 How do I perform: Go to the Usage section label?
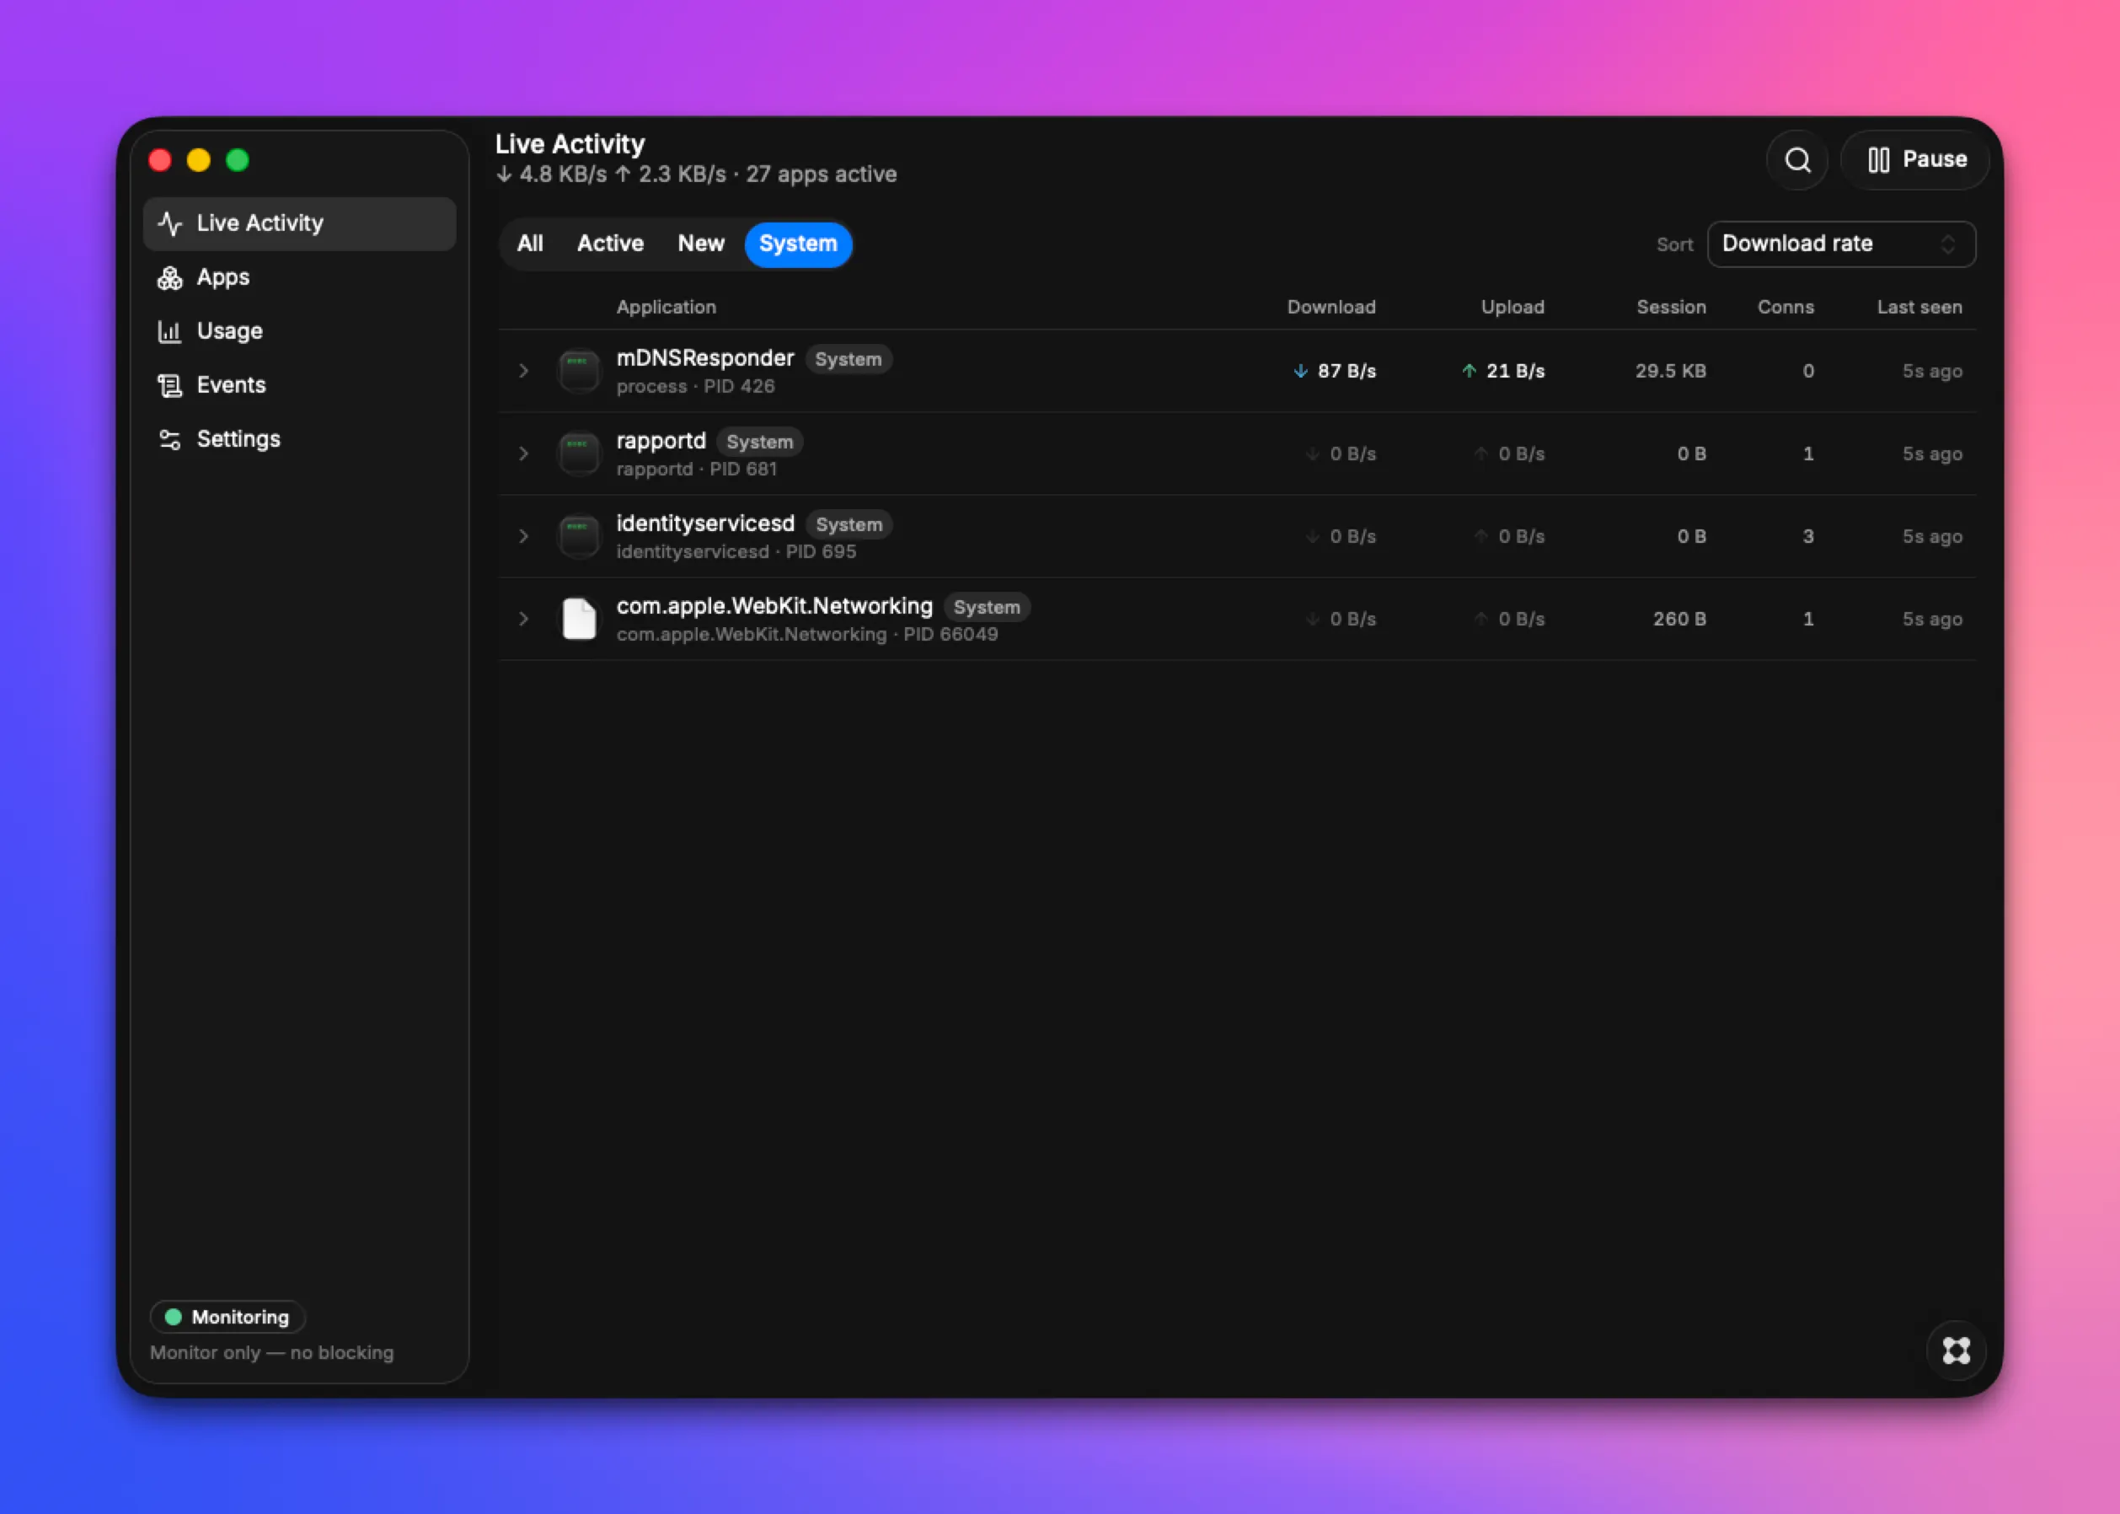(x=229, y=332)
